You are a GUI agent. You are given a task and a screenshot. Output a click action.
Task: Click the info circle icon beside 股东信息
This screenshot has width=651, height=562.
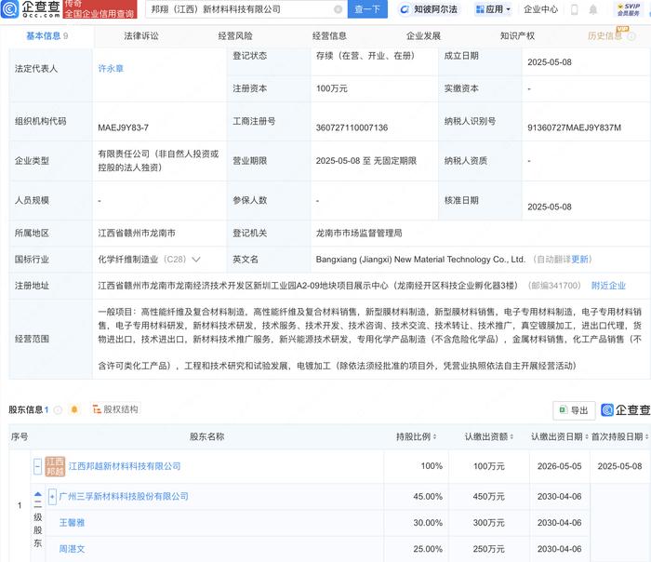pos(58,410)
